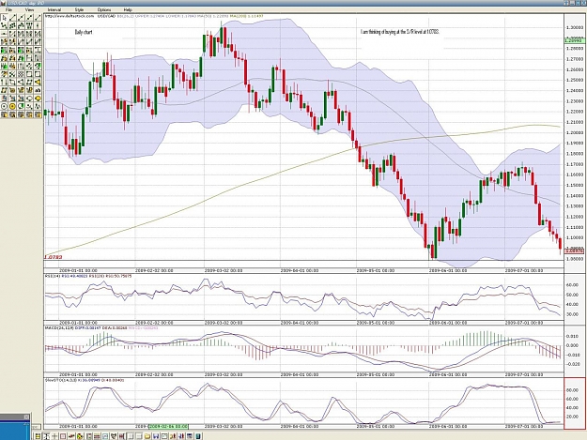This screenshot has height=440, width=587.
Task: Open the Interval menu
Action: pos(54,9)
